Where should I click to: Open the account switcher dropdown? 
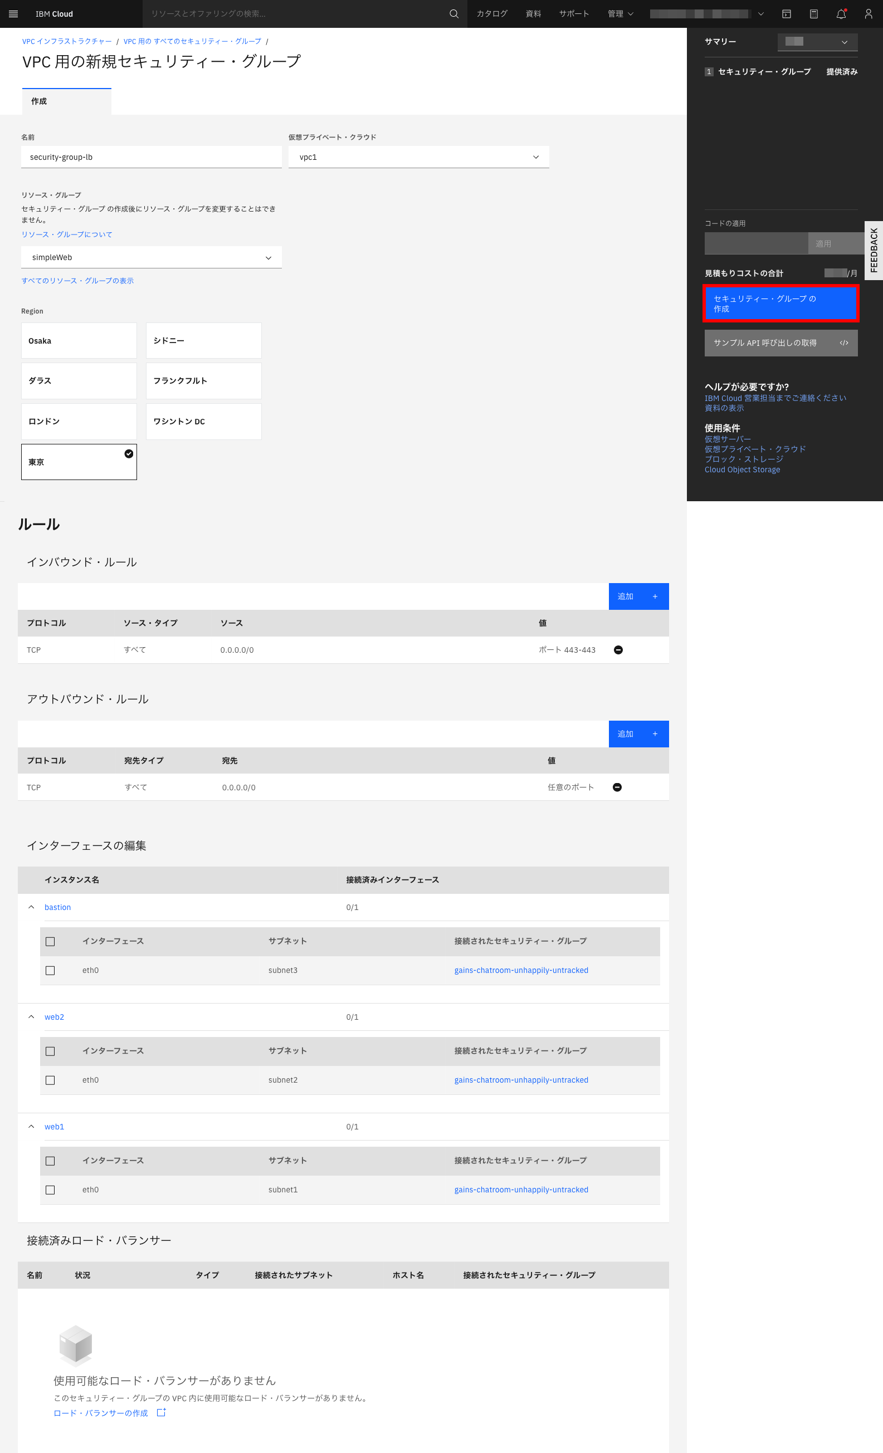(707, 13)
